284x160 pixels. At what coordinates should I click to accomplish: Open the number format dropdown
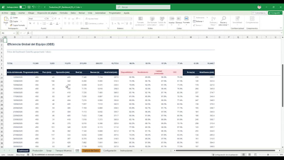[131, 19]
